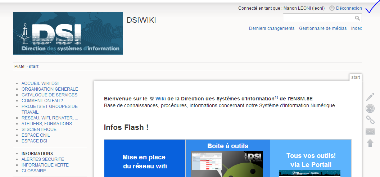Image resolution: width=380 pixels, height=177 pixels.
Task: Click the pencil edit page icon
Action: [x=370, y=97]
